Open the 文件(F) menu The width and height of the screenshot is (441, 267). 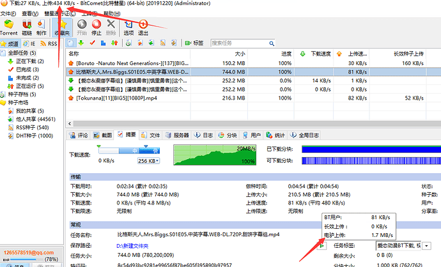tap(8, 13)
